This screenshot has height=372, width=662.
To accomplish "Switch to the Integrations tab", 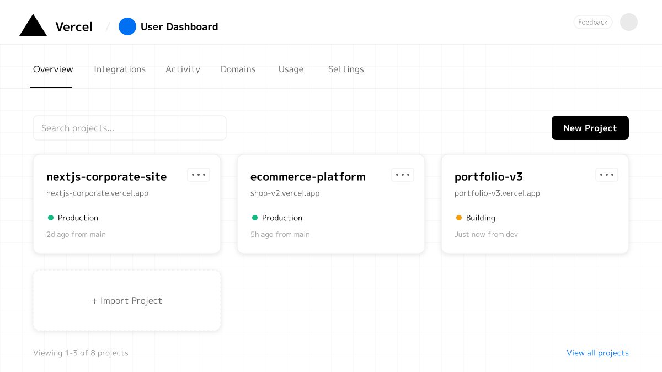I will tap(120, 69).
